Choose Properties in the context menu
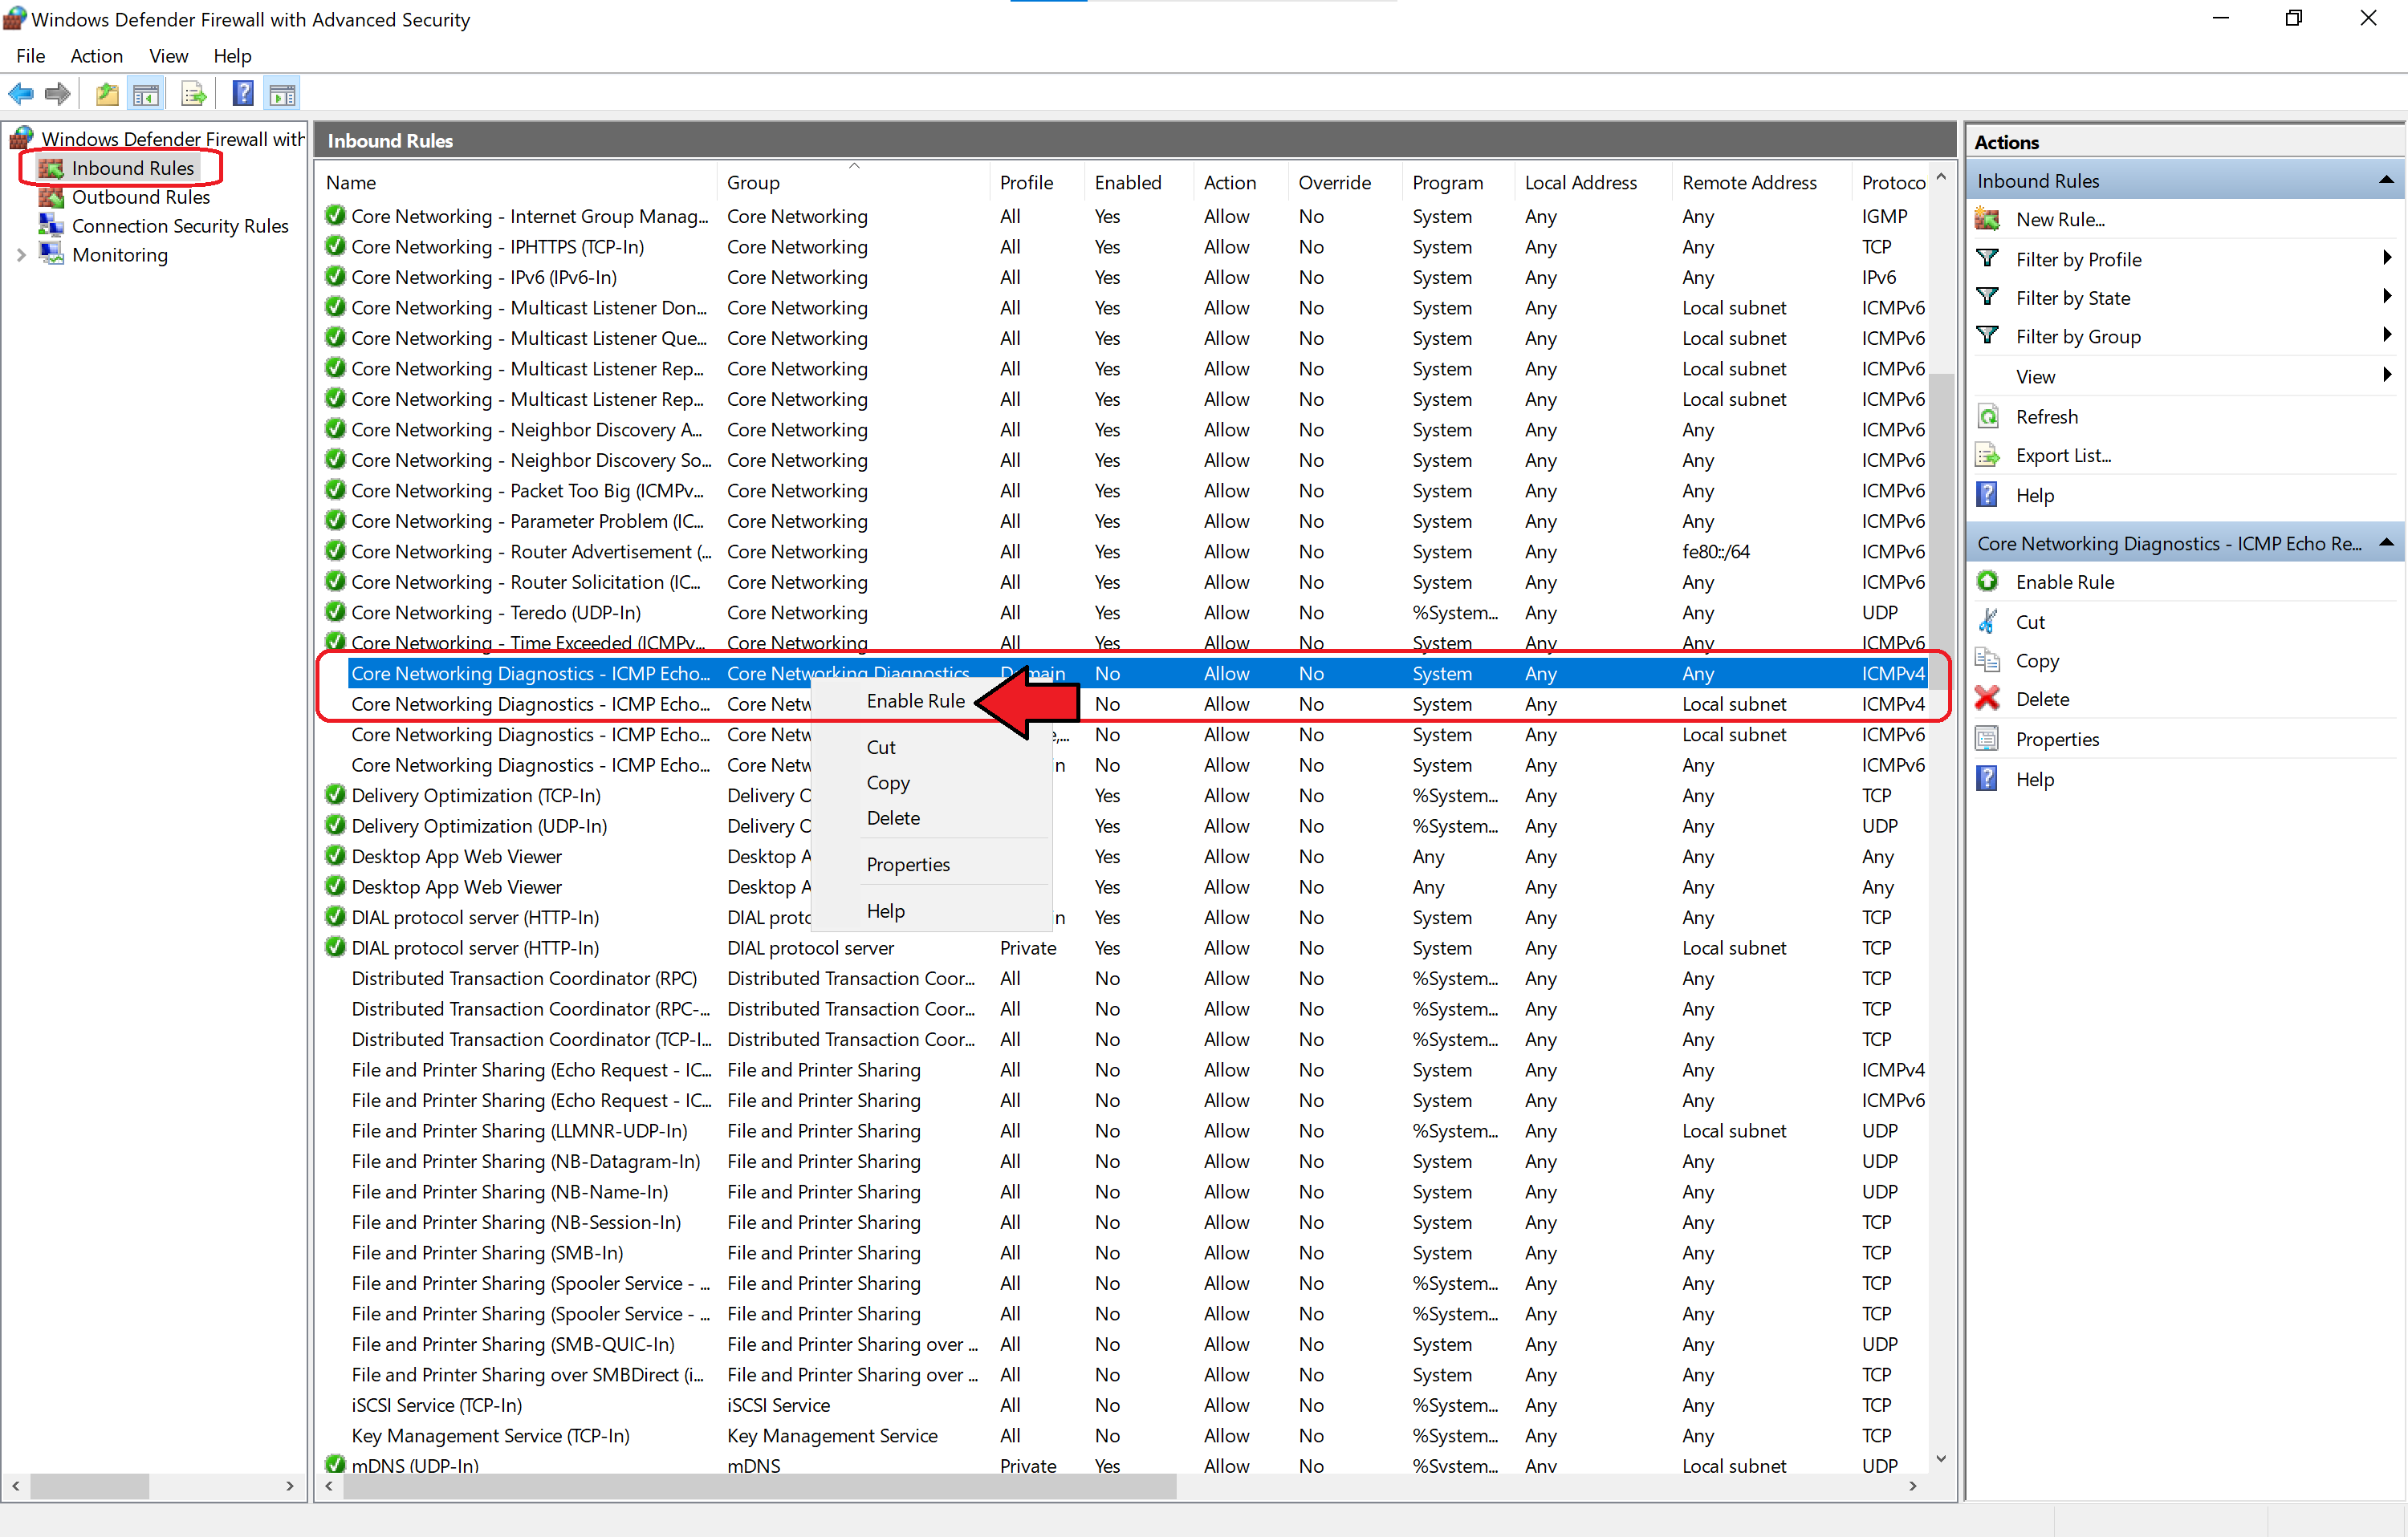Screen dimensions: 2408x1537 [908, 865]
